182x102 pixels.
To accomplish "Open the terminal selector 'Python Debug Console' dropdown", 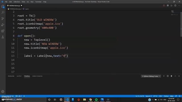I will point(151,76).
